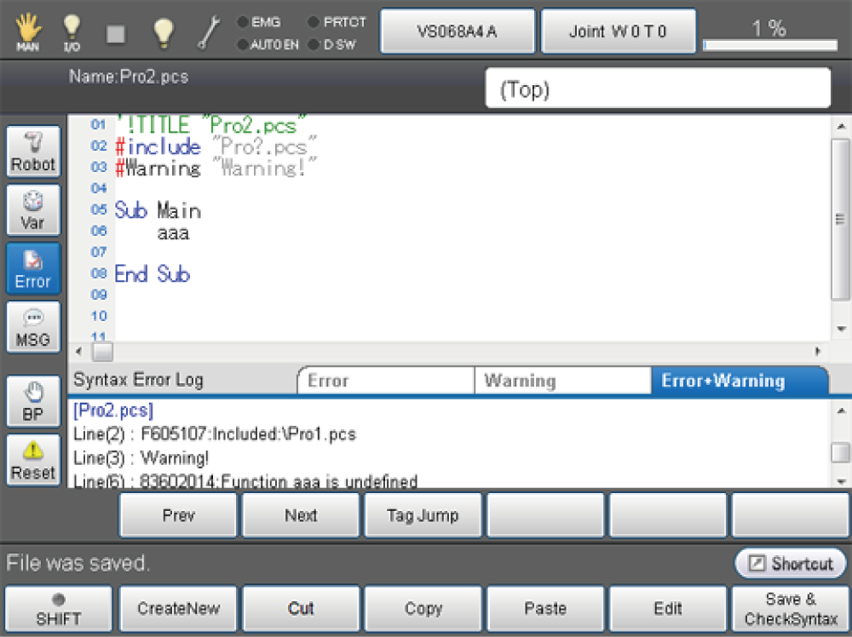Open the Joint W0 T0 selector
Image resolution: width=852 pixels, height=637 pixels.
tap(618, 32)
